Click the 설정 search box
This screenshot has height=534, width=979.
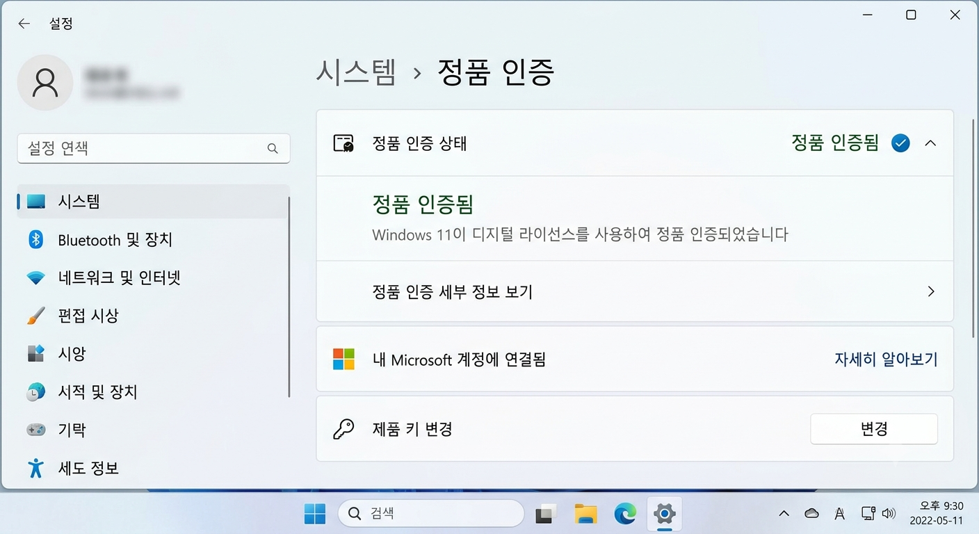click(x=153, y=148)
